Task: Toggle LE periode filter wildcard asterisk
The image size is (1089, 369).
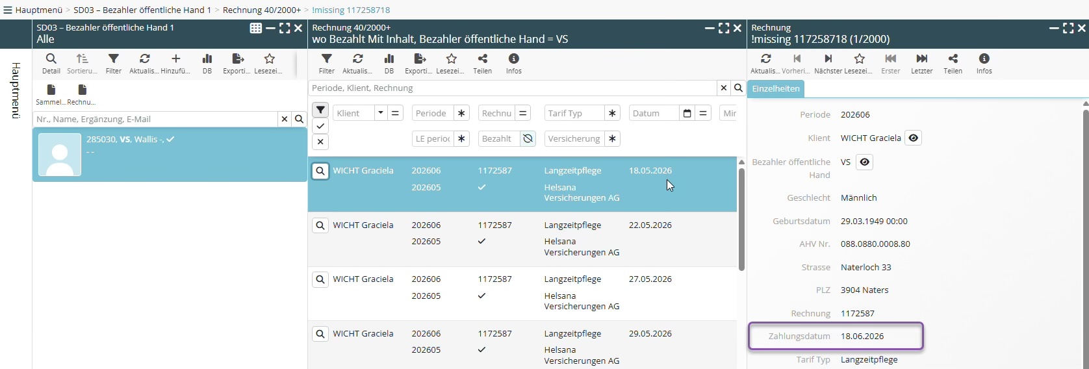Action: tap(461, 139)
